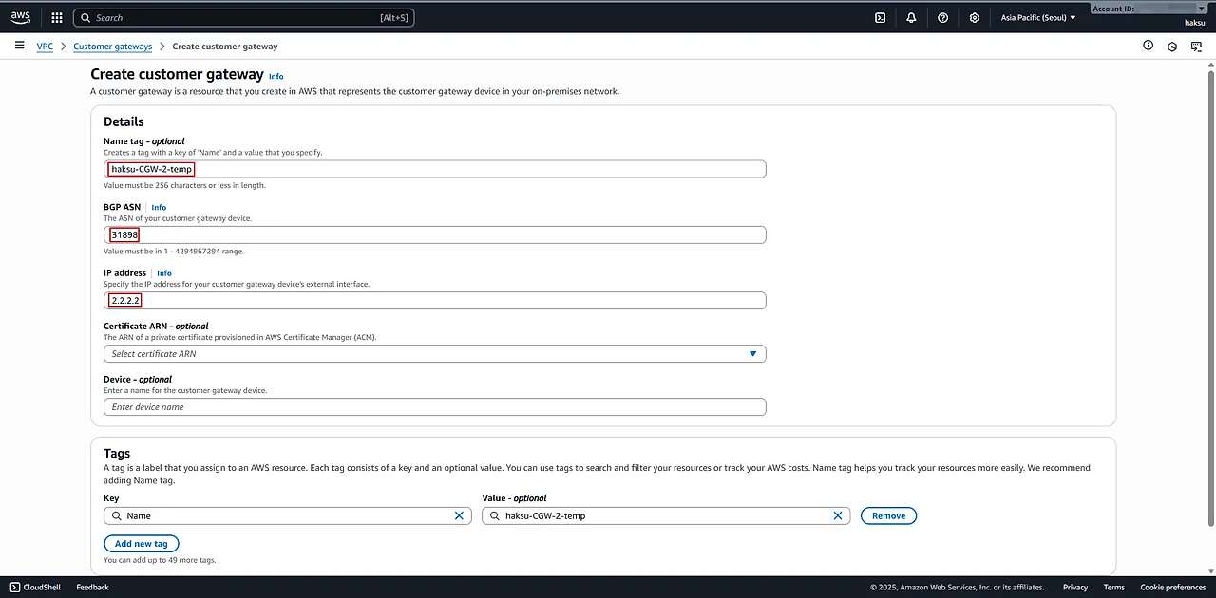Viewport: 1216px width, 598px height.
Task: Go to VPC breadcrumb link
Action: tap(45, 47)
